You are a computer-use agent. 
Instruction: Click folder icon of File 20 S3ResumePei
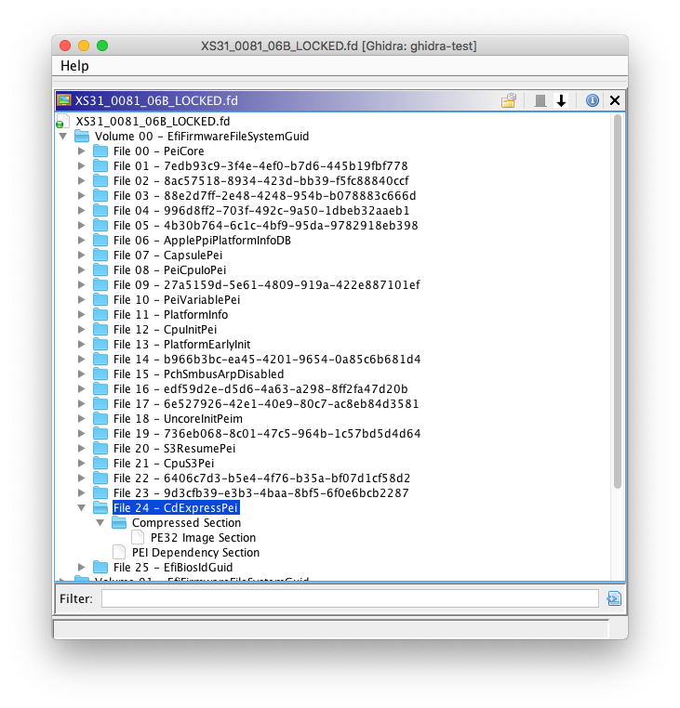pyautogui.click(x=100, y=449)
